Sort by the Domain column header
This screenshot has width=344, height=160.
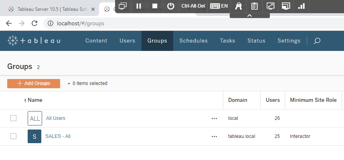[238, 100]
